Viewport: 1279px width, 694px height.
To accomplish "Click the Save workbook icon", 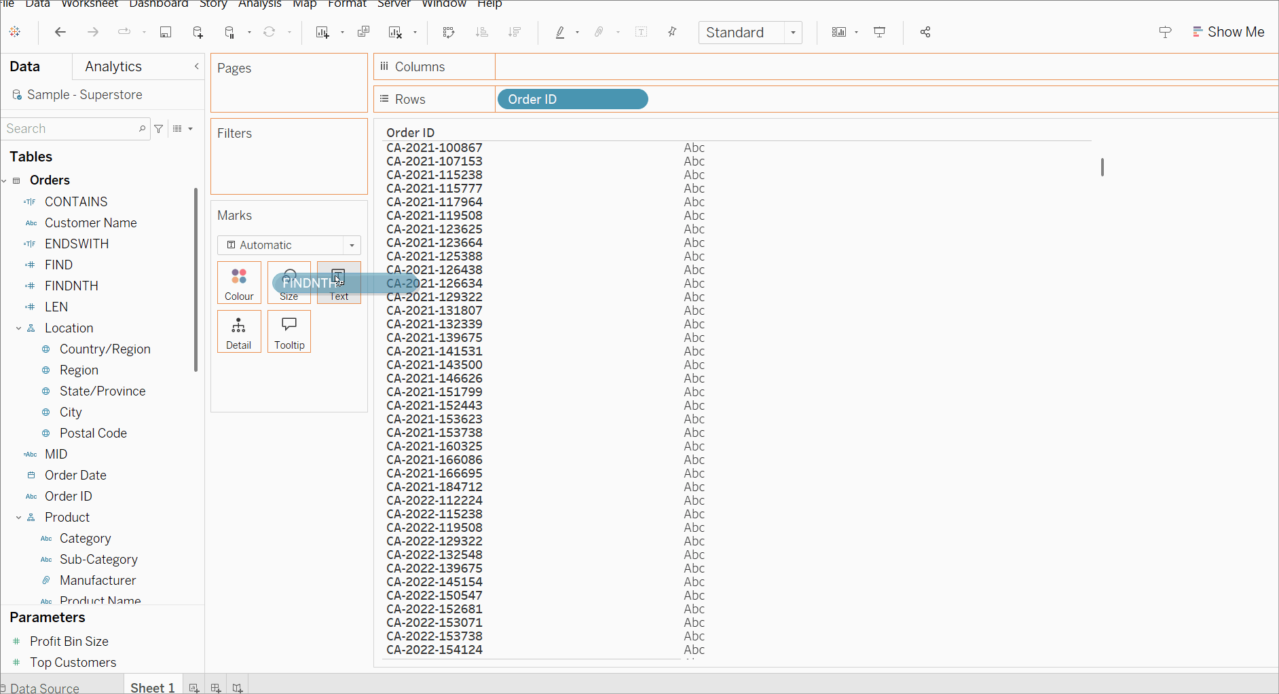I will point(166,33).
